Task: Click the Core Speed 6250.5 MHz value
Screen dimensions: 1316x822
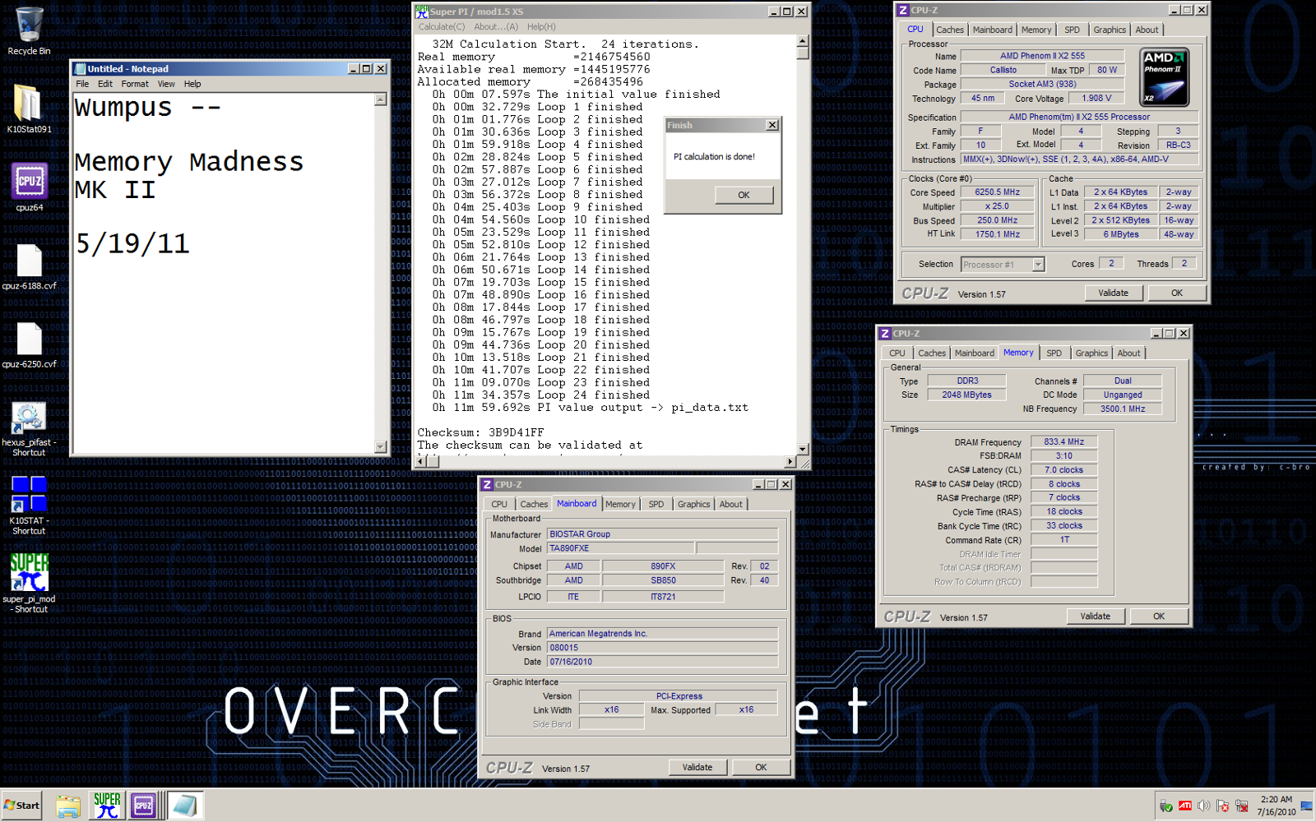Action: [x=997, y=192]
